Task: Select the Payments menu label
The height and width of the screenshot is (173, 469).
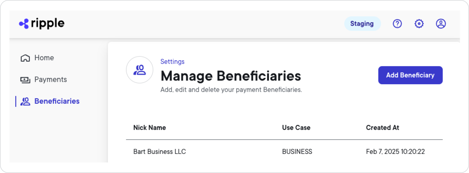Action: (50, 80)
